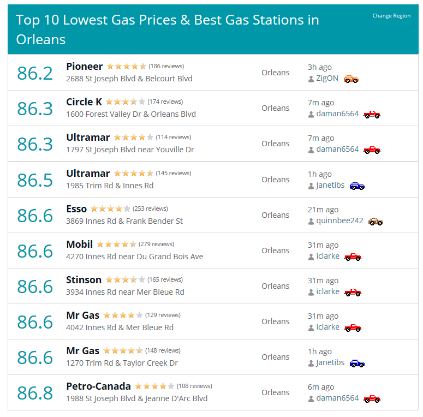Open Stinson station on Innes Rd
This screenshot has height=417, width=423.
(84, 280)
